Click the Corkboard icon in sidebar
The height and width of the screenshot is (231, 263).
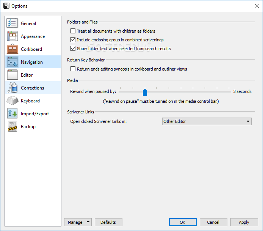12,49
